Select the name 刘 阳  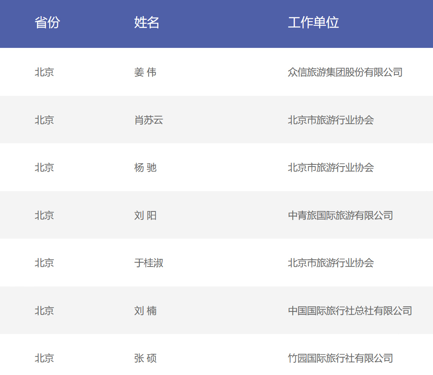point(145,215)
